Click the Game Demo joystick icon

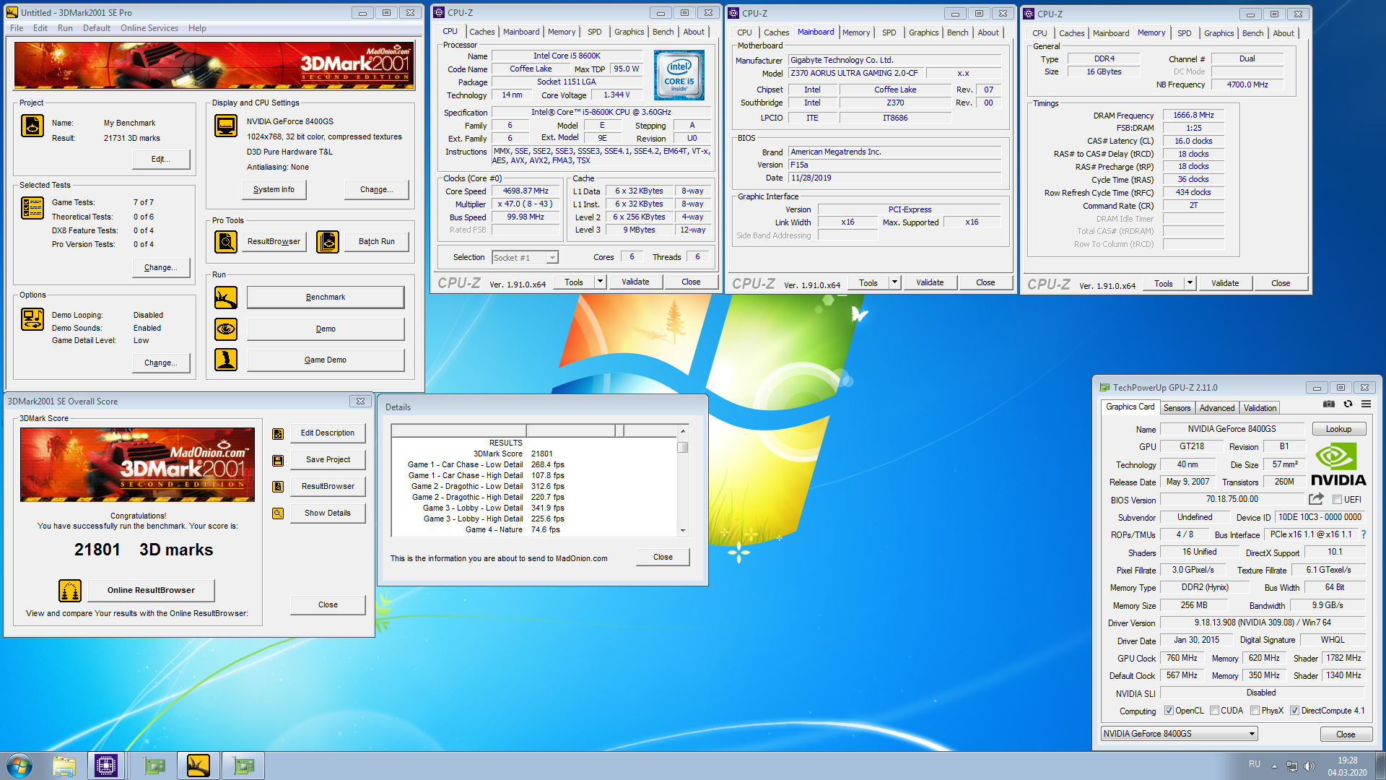226,360
